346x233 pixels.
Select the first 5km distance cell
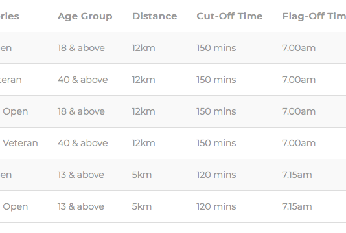coord(142,175)
